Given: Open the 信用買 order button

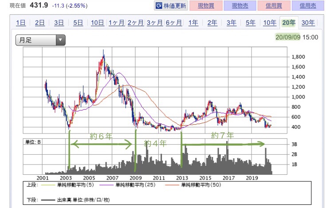Looking at the screenshot, I should point(274,6).
